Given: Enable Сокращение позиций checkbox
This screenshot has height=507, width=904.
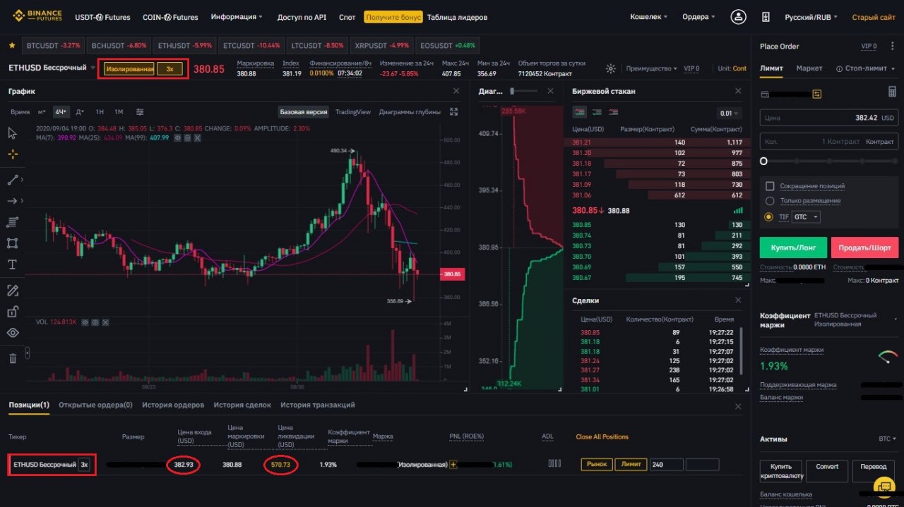Looking at the screenshot, I should (x=770, y=186).
